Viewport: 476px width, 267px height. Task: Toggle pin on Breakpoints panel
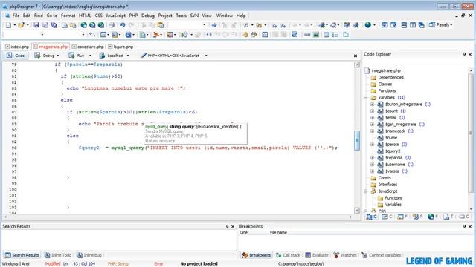[x=464, y=226]
